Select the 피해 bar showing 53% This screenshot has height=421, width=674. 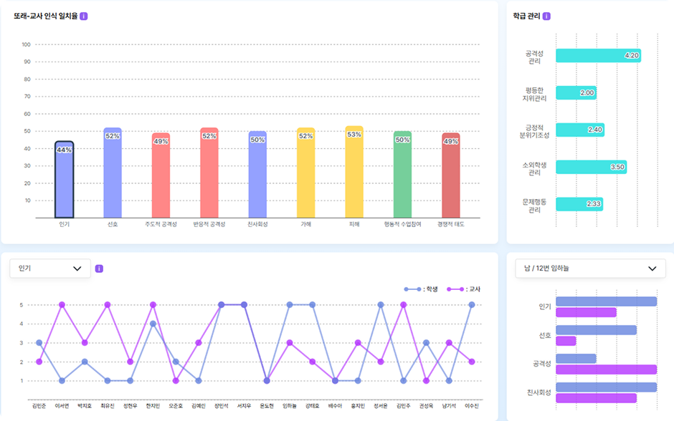[354, 172]
